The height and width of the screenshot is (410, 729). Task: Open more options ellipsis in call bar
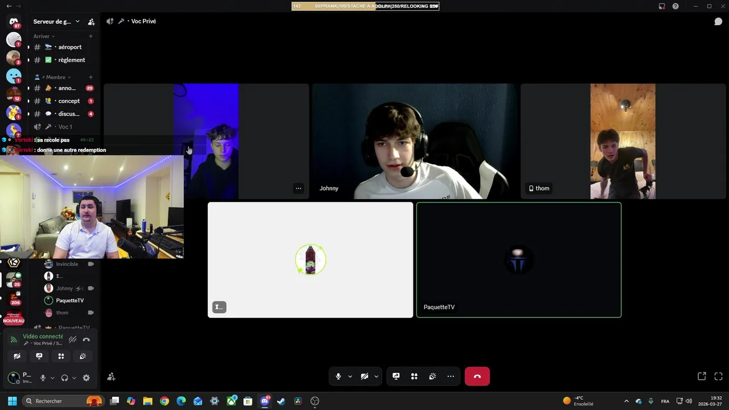(x=450, y=376)
